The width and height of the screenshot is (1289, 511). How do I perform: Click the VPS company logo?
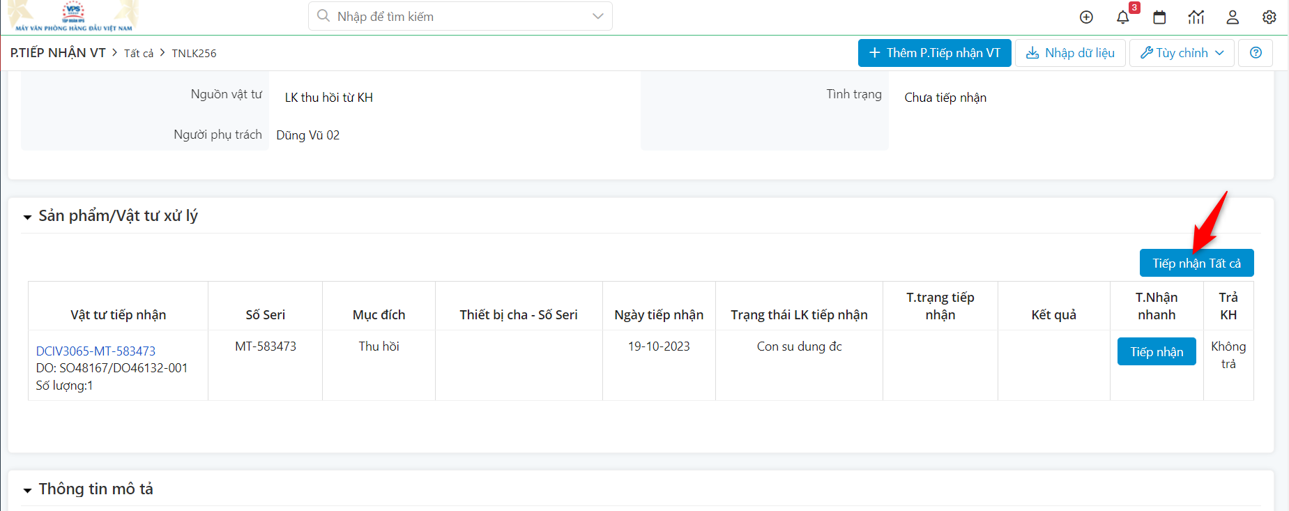pos(73,16)
